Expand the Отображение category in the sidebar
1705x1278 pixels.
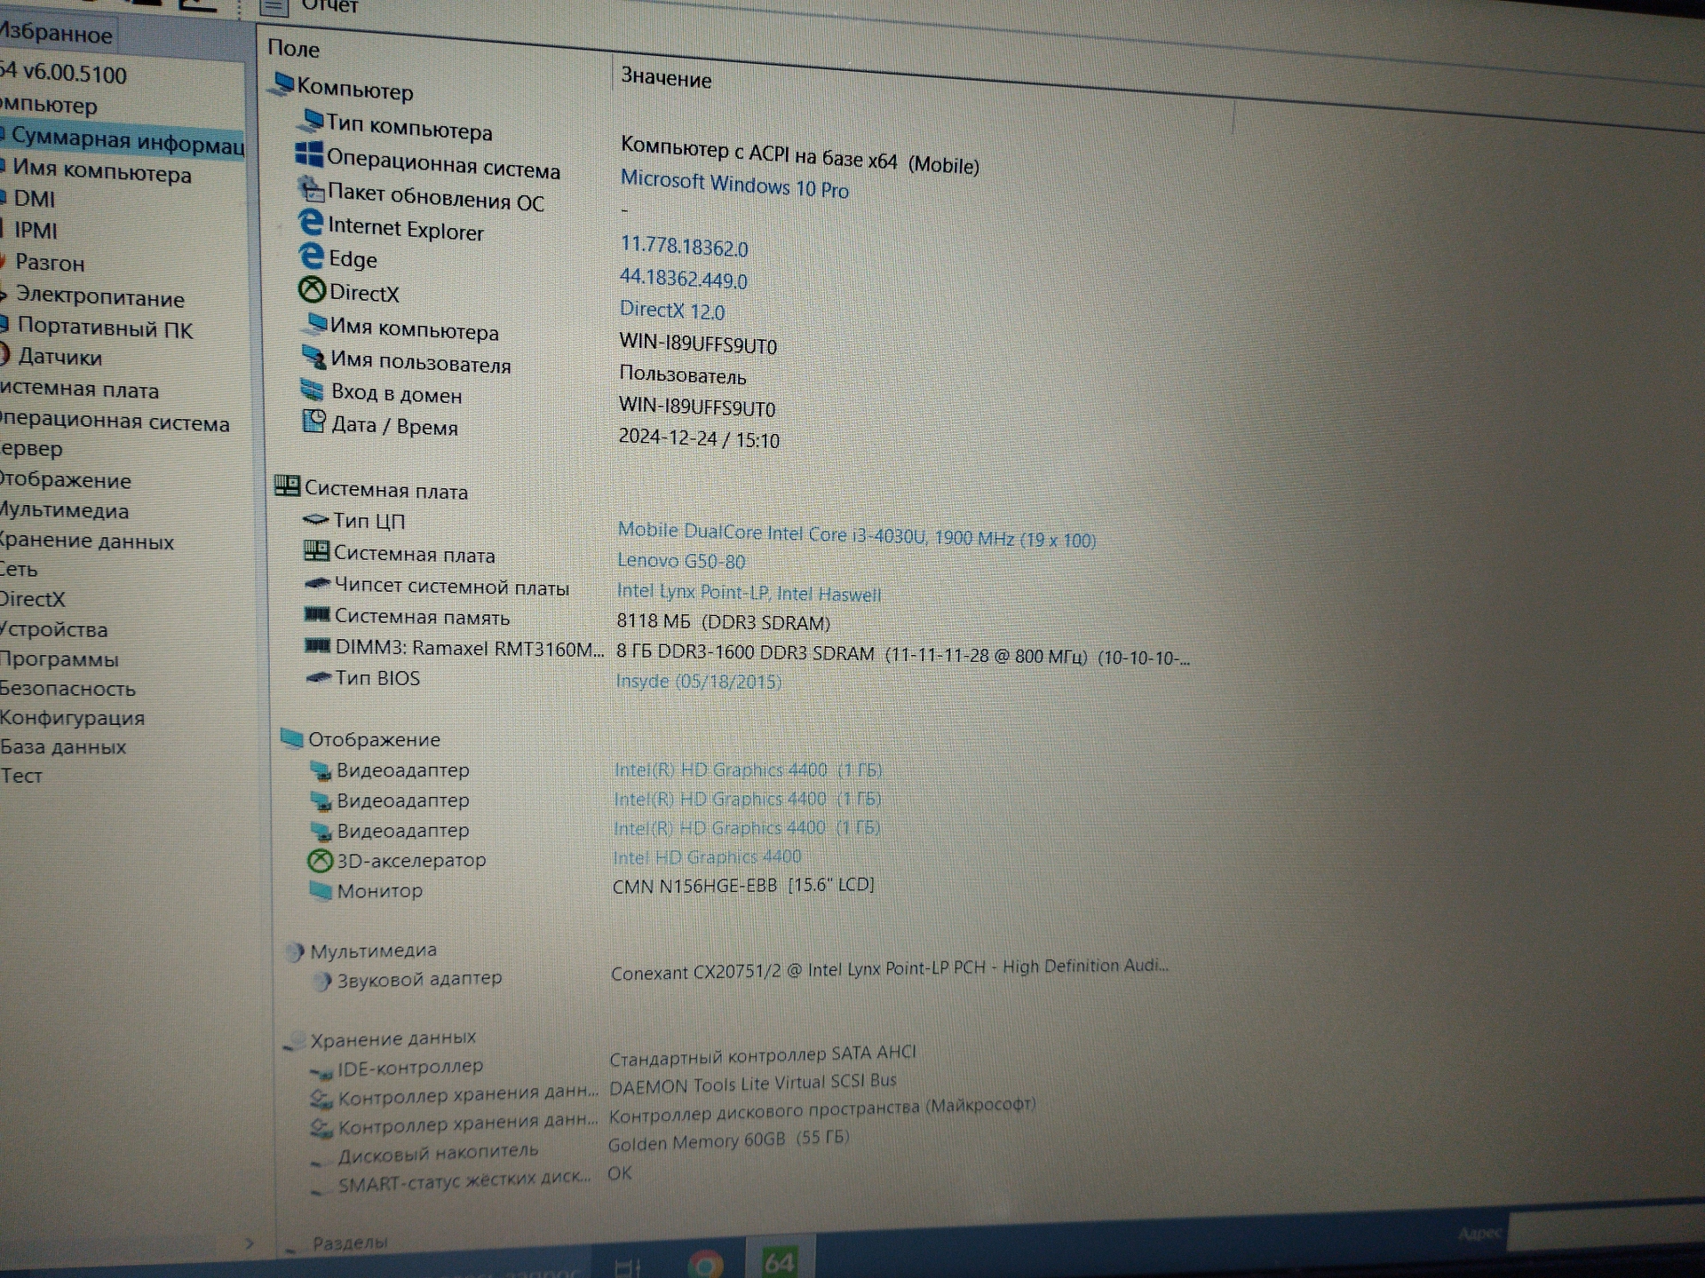point(65,480)
